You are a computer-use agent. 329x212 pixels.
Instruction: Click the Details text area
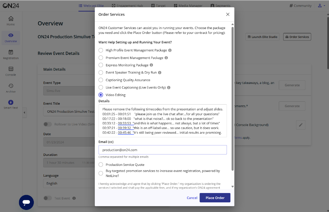(163, 121)
